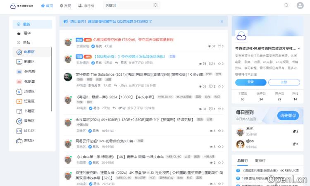Click the 请先登录 check-in button
310x186 pixels.
point(288,116)
